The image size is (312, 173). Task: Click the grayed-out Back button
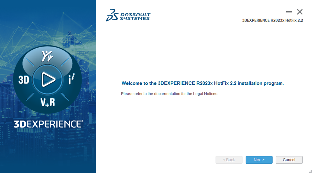[229, 160]
